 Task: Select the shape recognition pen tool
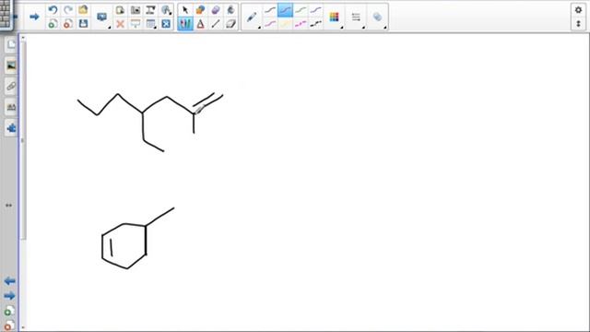click(x=200, y=10)
